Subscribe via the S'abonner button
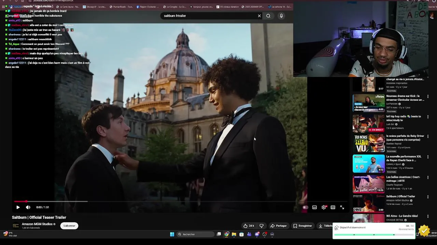 click(69, 226)
